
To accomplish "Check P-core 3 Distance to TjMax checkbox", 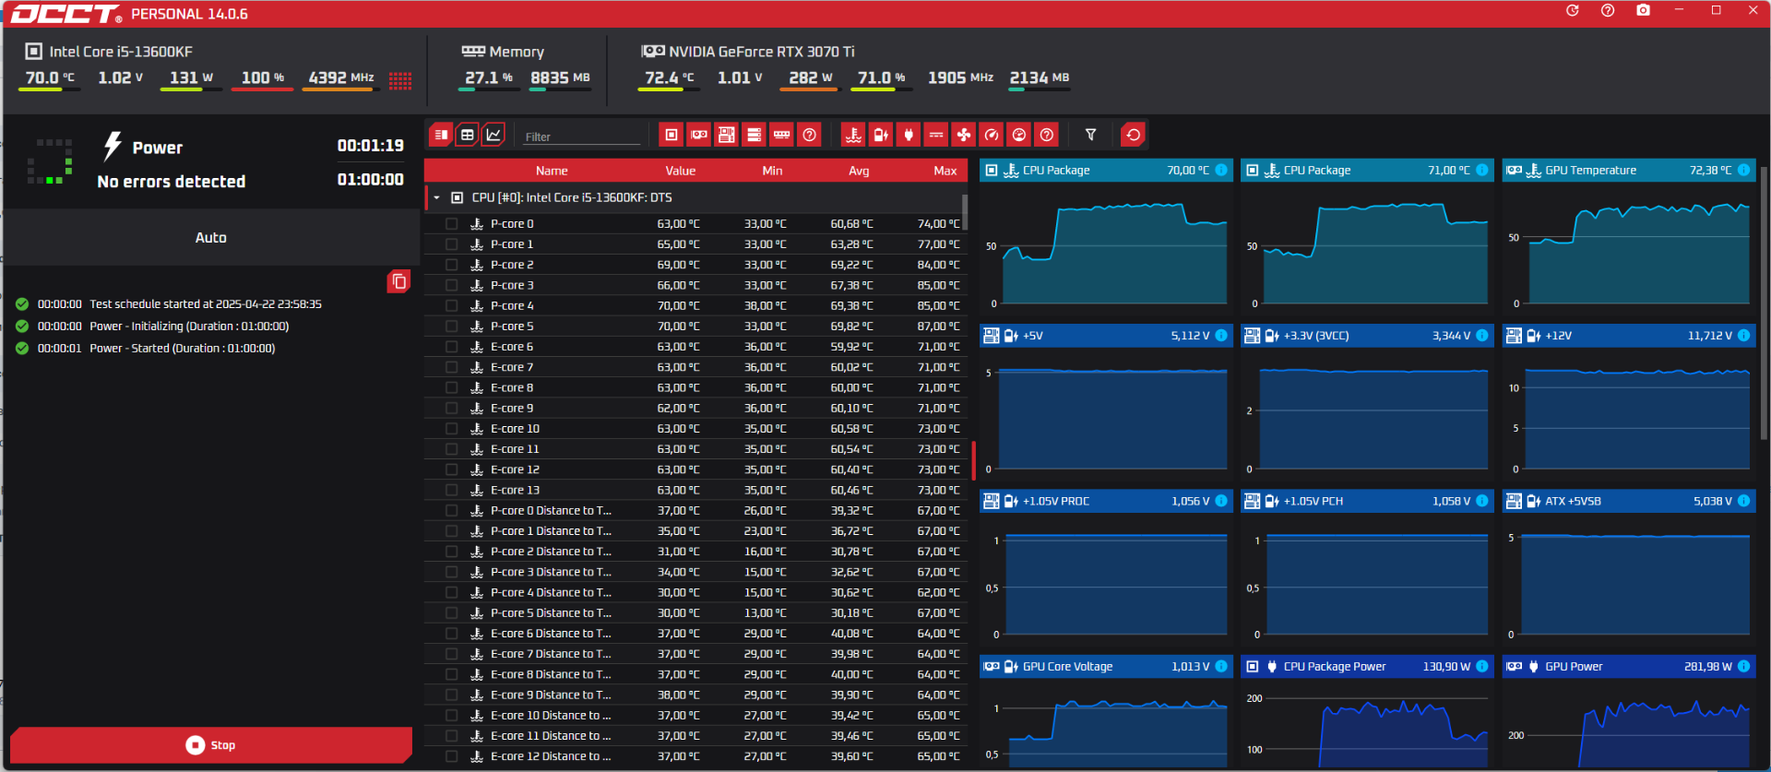I will 451,572.
